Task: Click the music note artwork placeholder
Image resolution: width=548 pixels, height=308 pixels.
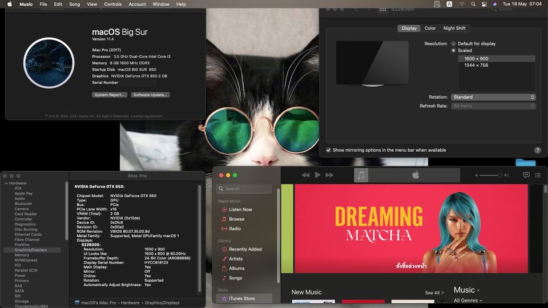Action: click(361, 175)
